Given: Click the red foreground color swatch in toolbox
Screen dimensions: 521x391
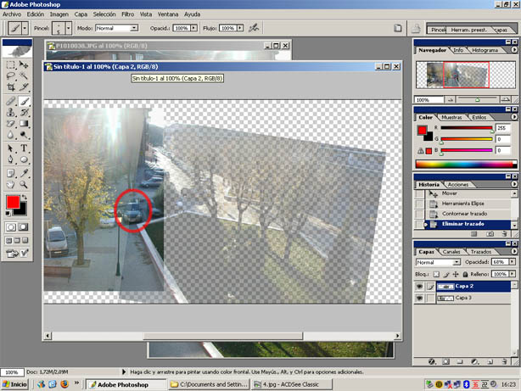Looking at the screenshot, I should 14,203.
